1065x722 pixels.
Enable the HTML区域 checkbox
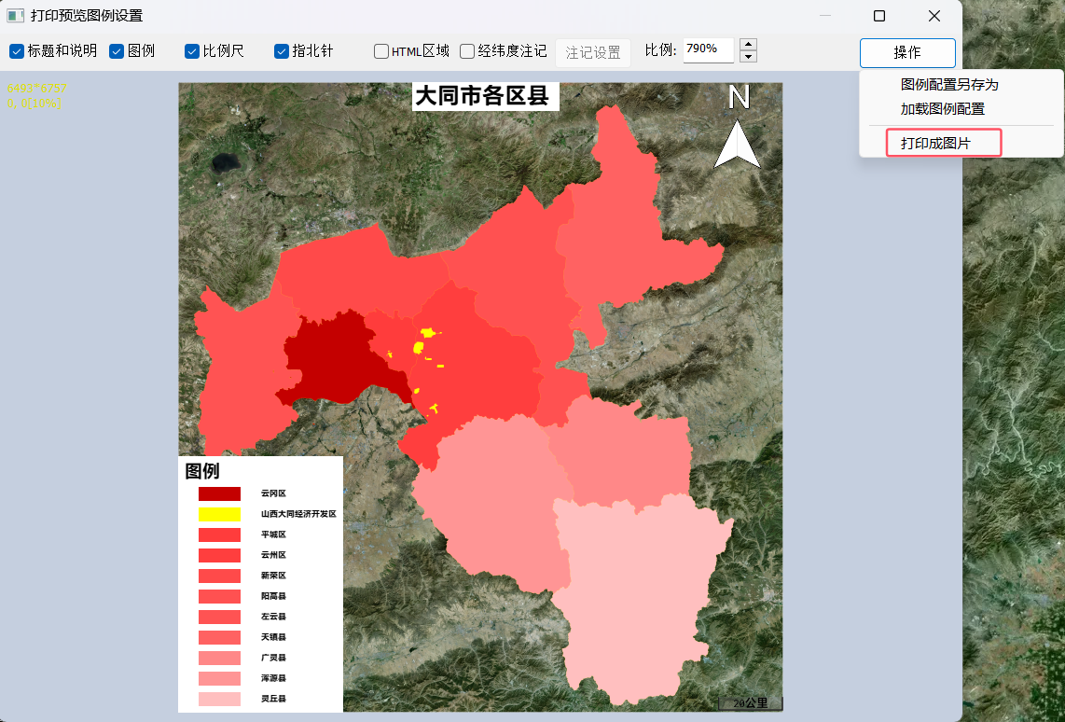(x=381, y=51)
